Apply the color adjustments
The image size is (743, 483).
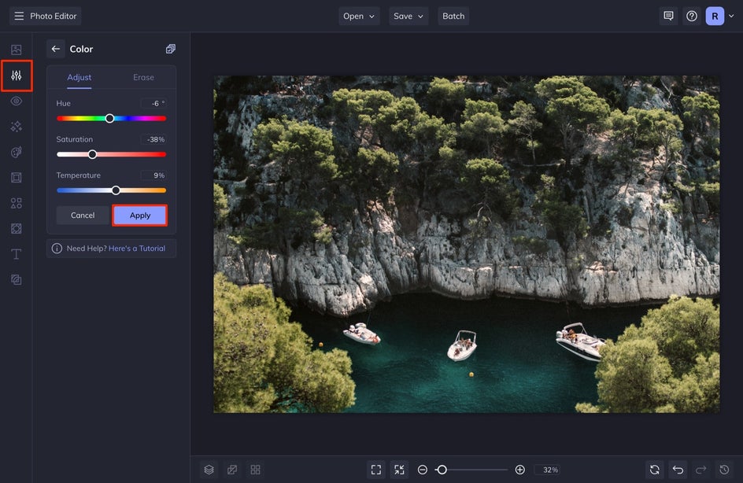point(140,216)
